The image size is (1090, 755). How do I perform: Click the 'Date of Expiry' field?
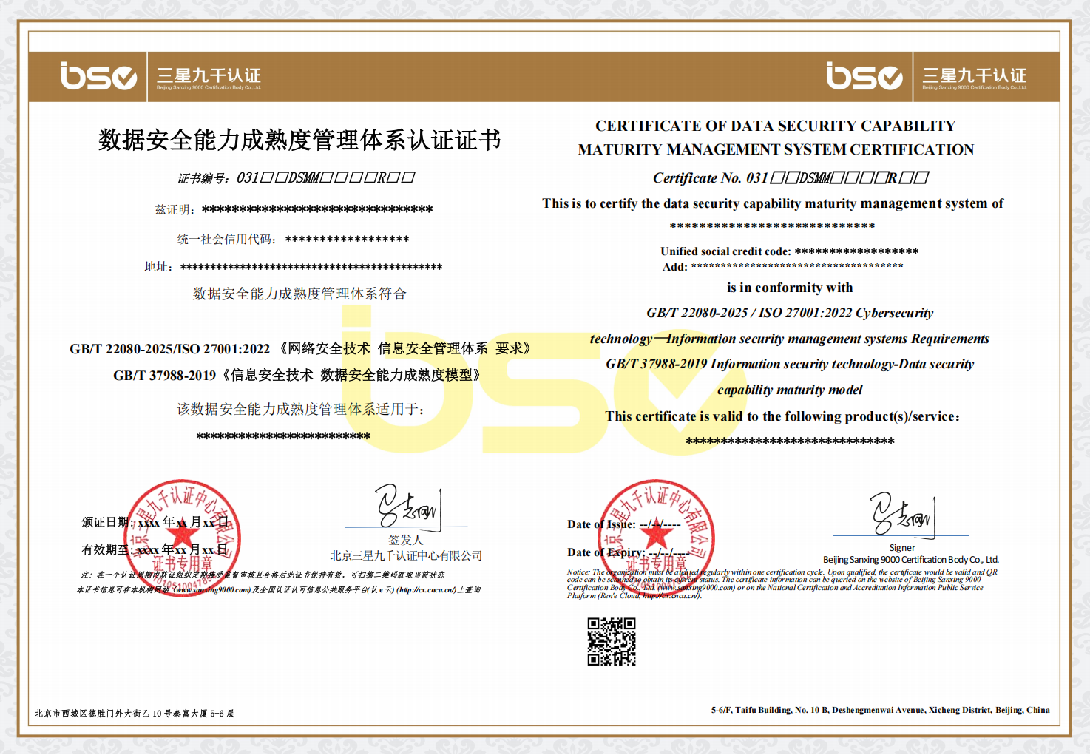point(627,552)
